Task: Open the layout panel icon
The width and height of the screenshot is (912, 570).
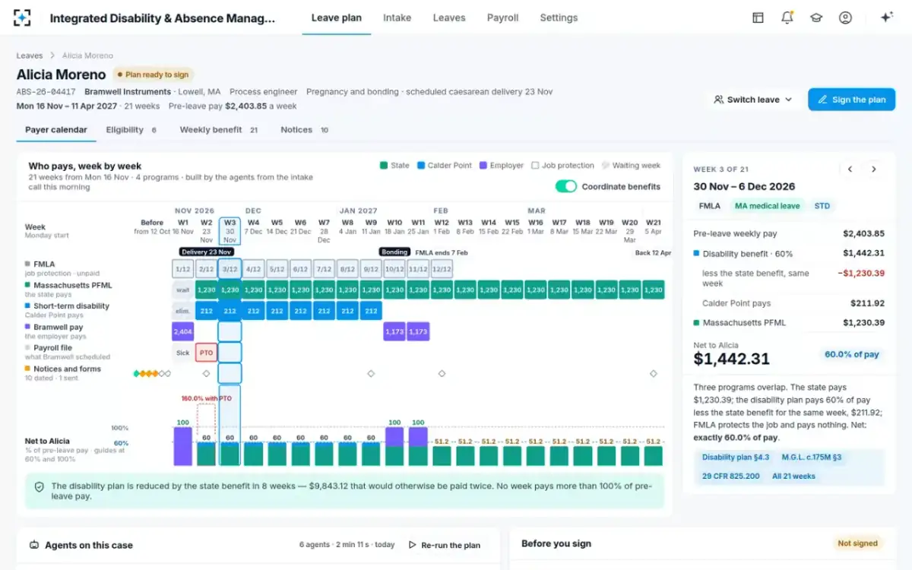Action: pyautogui.click(x=758, y=17)
